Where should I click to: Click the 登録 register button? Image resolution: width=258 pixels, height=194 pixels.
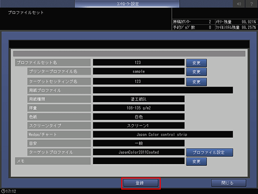[141, 183]
